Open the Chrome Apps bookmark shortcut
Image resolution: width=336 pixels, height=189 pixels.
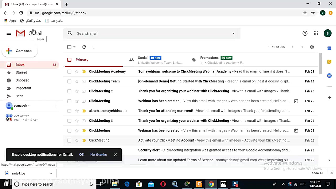pos(10,21)
